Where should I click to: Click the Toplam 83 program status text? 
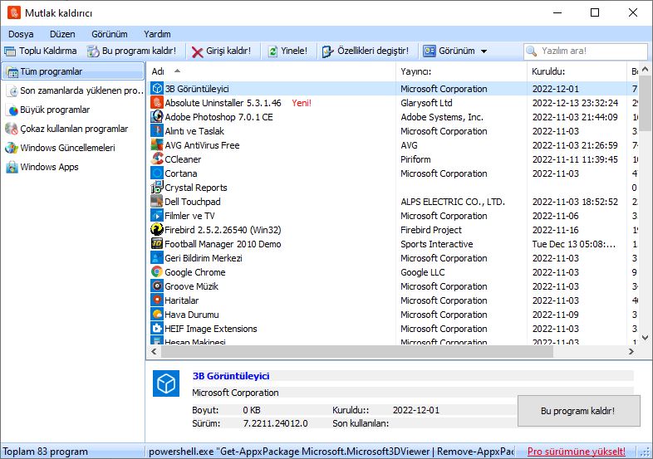[46, 452]
